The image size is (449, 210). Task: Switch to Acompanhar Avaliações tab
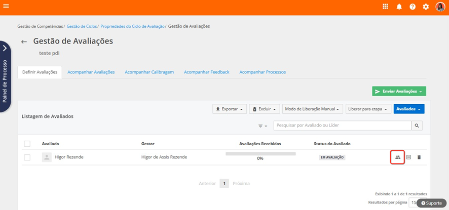pyautogui.click(x=91, y=72)
